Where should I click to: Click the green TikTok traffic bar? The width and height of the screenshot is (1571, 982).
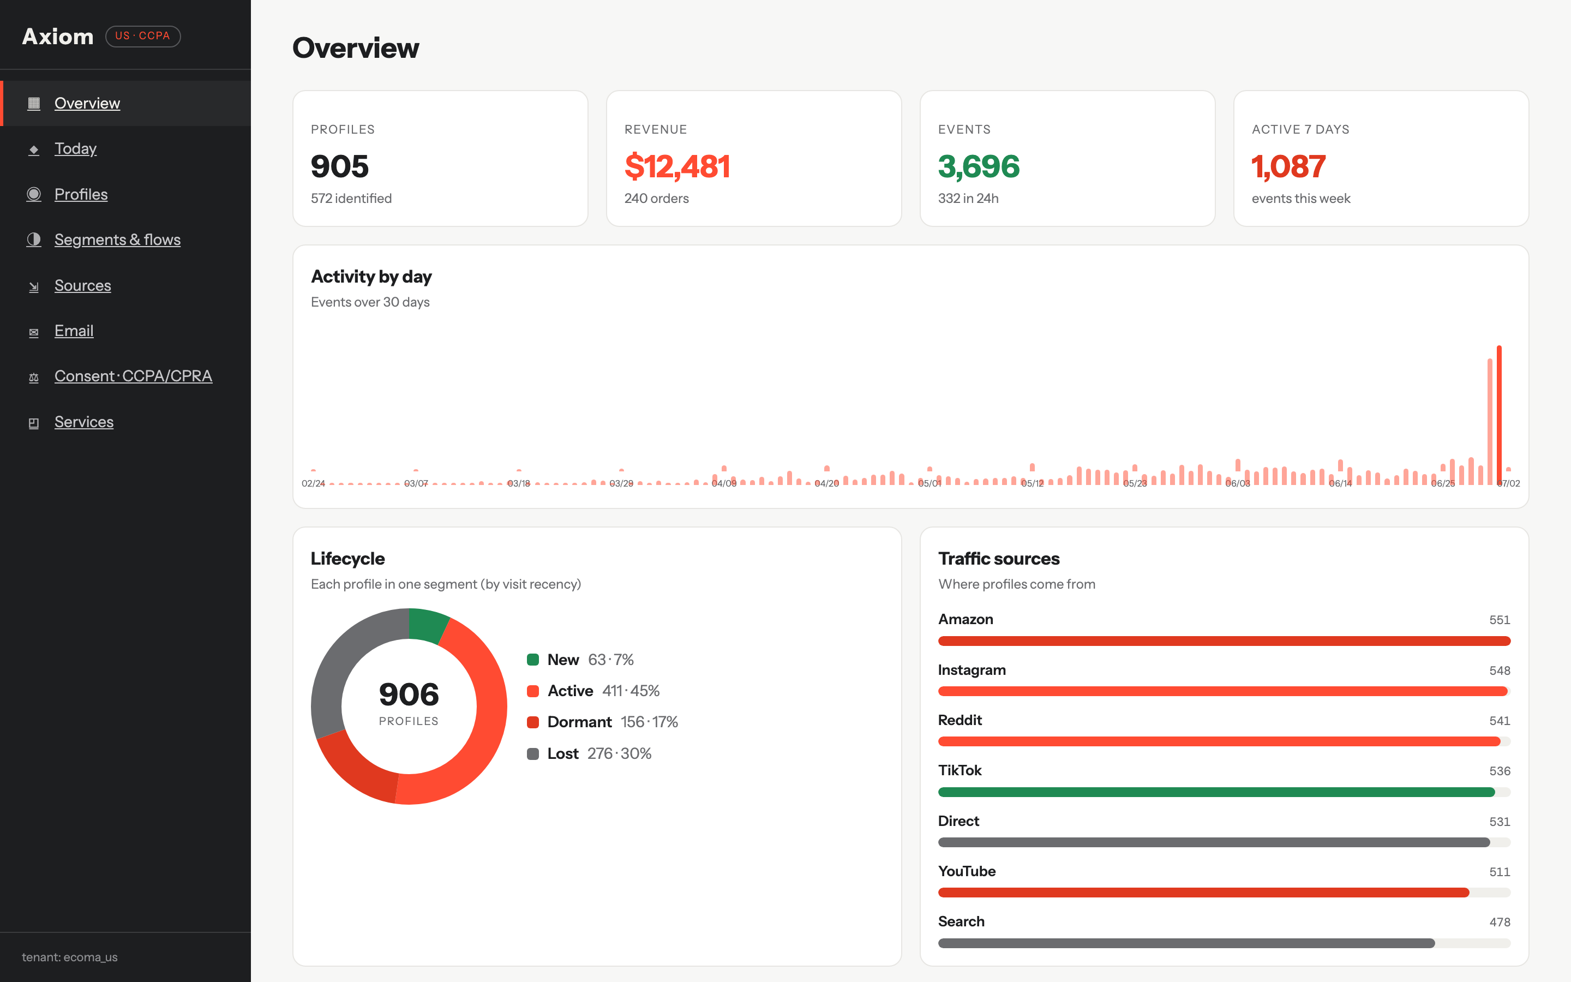[x=1216, y=792]
